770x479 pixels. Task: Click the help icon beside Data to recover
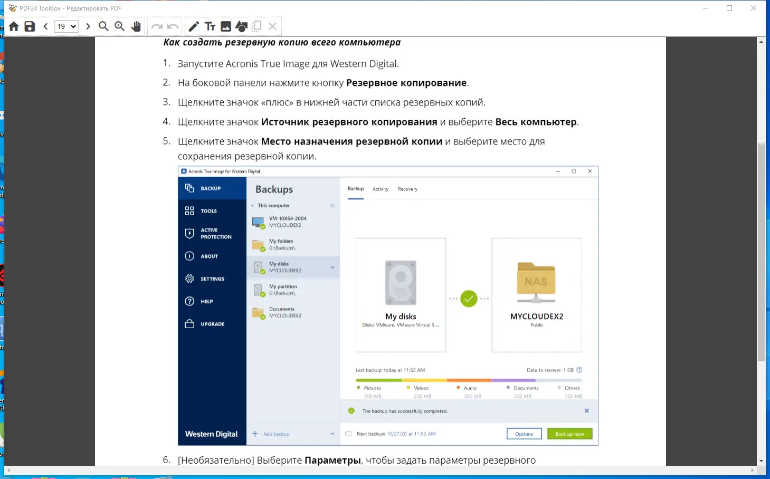point(579,370)
